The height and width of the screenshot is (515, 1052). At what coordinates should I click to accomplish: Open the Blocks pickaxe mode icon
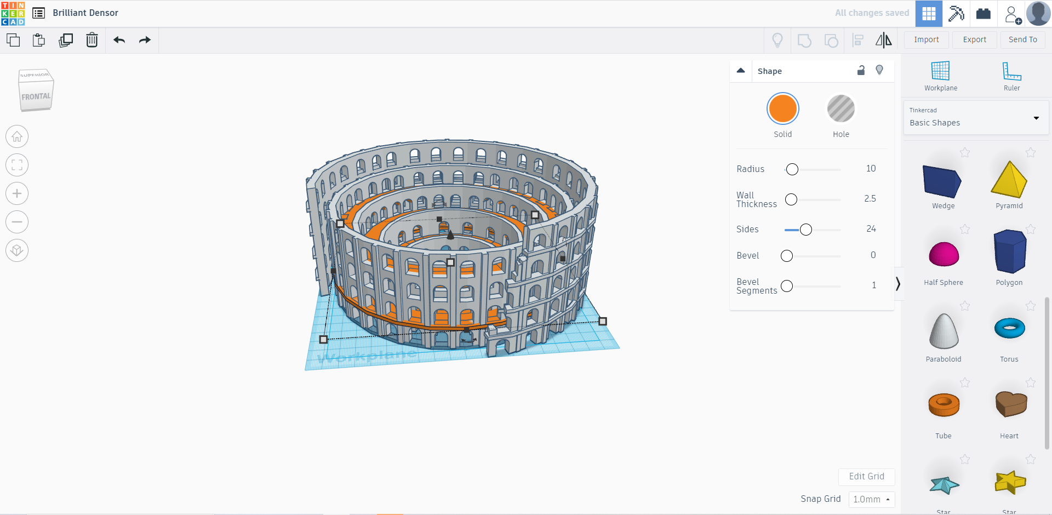tap(956, 14)
